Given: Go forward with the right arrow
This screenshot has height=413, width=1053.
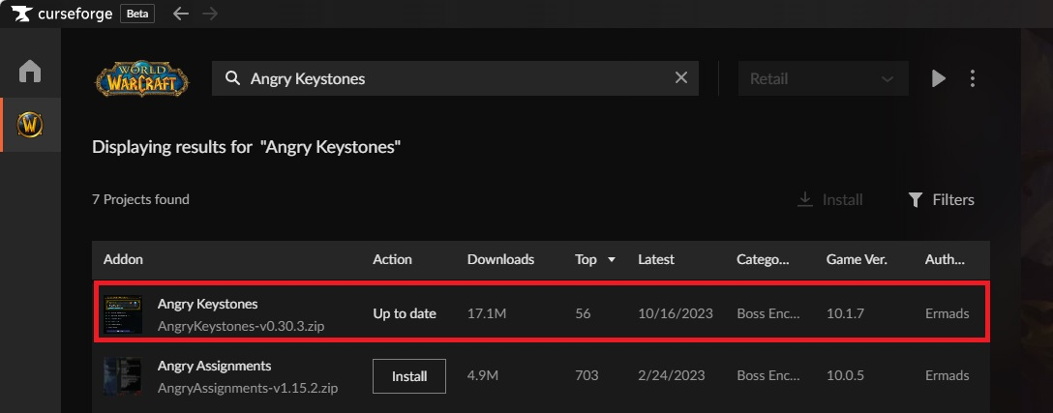Looking at the screenshot, I should tap(210, 14).
